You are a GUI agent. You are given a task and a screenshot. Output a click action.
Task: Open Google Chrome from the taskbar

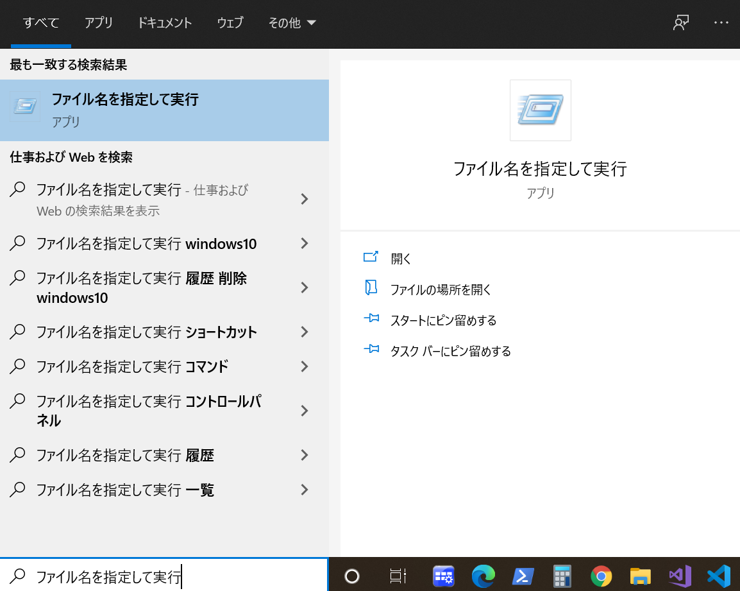coord(601,576)
